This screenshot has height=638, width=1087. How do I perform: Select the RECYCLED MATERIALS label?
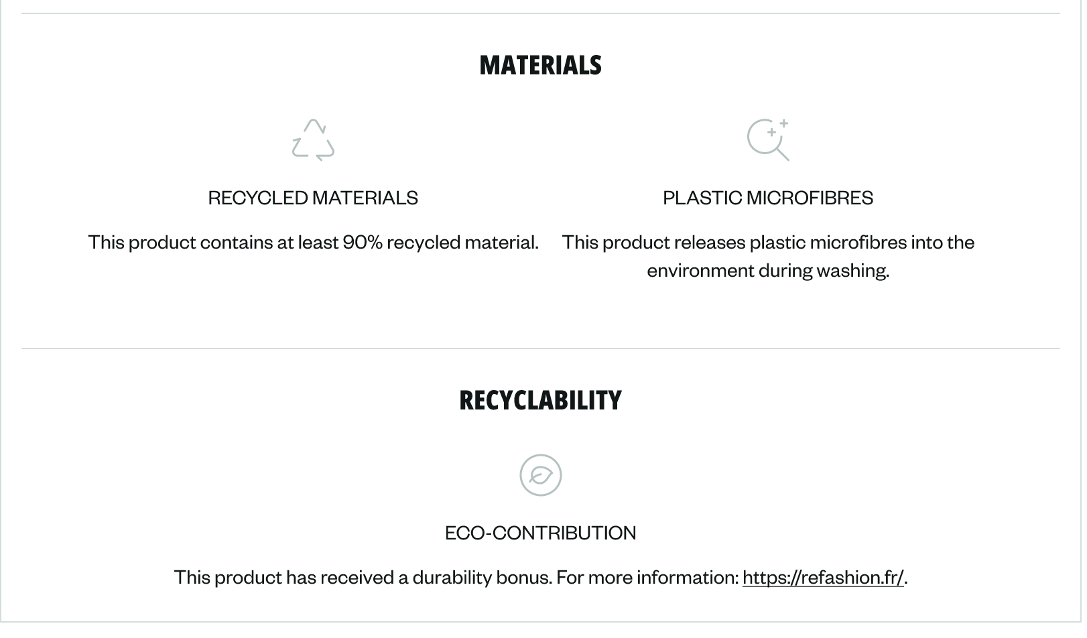(x=313, y=198)
